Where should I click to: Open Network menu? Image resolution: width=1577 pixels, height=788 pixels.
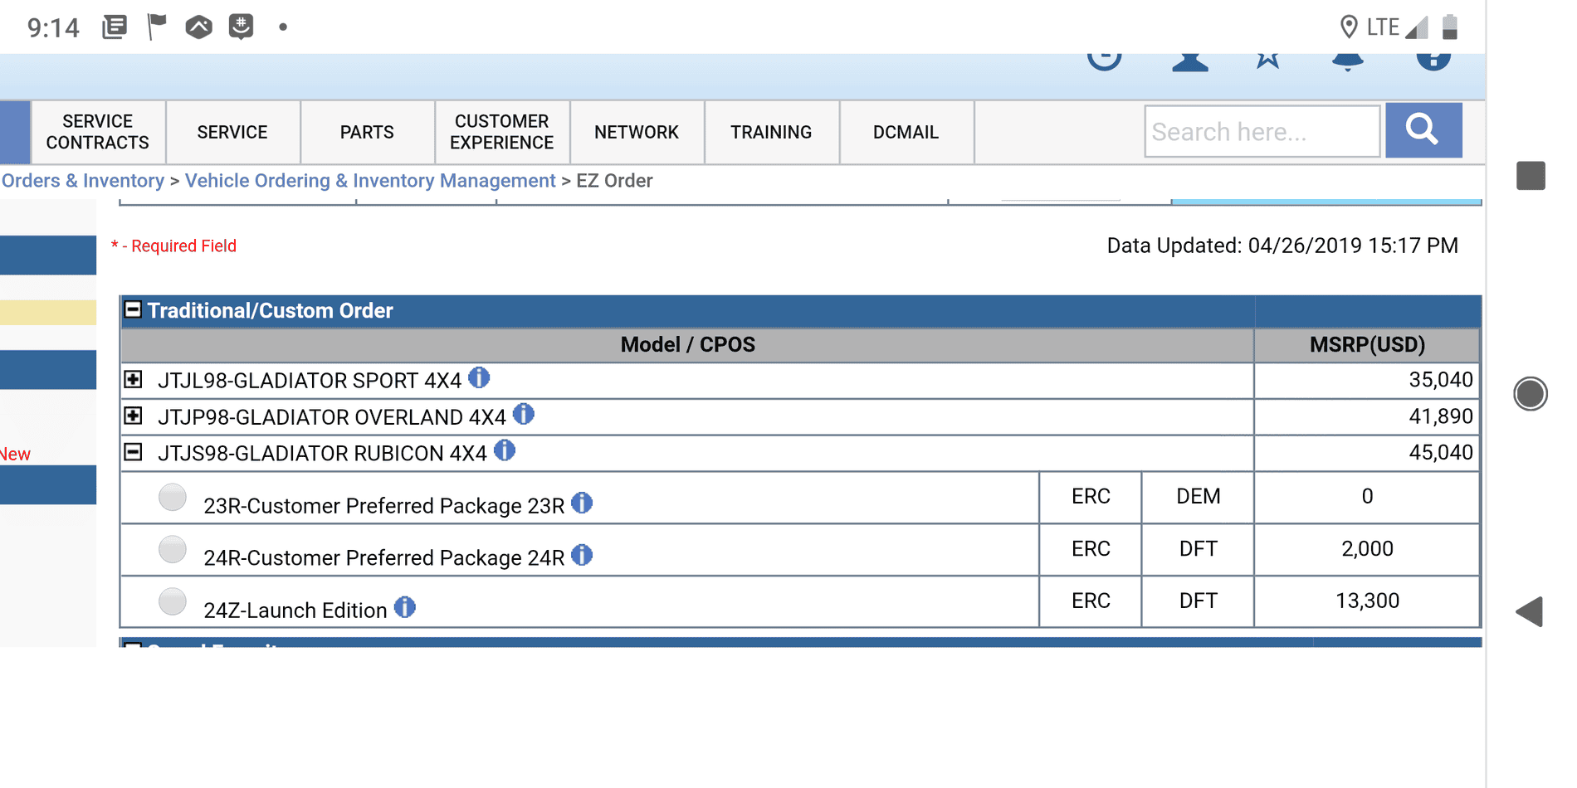pos(637,132)
